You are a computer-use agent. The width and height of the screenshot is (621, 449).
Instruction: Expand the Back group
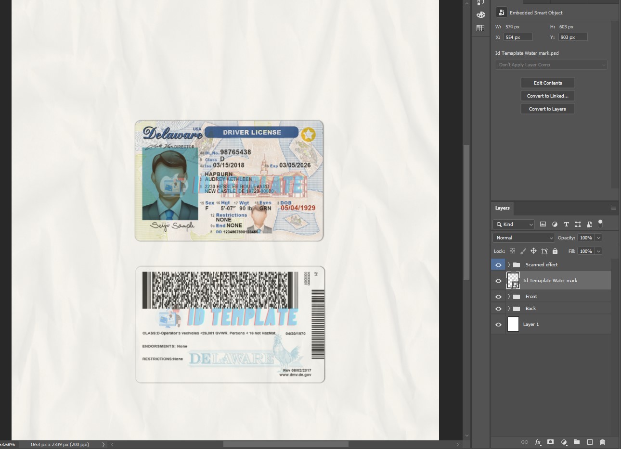coord(509,309)
